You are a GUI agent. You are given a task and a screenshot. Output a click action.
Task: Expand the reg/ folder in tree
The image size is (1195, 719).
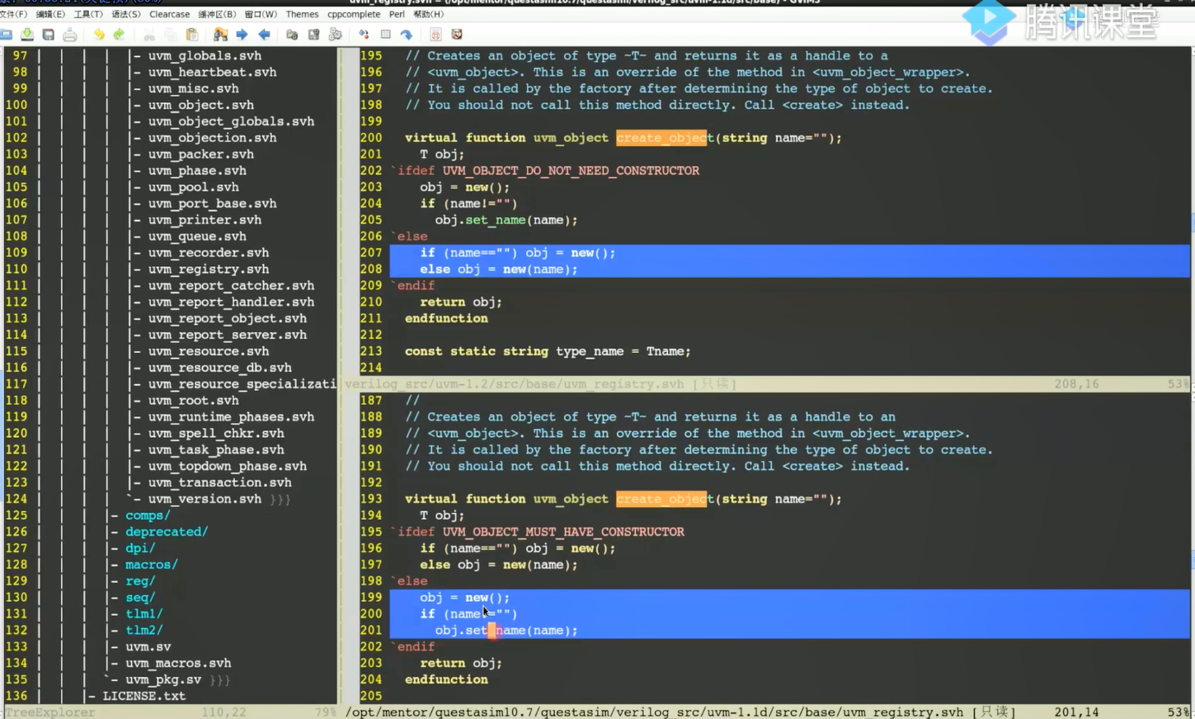coord(140,581)
